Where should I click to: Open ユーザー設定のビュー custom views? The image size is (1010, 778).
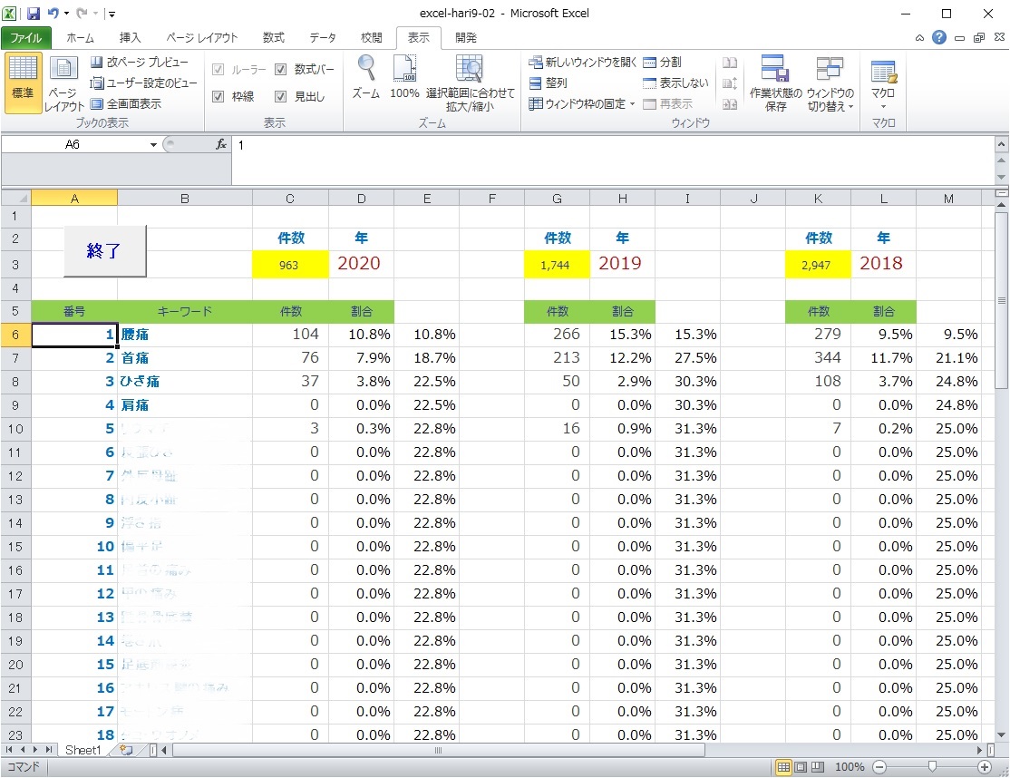(143, 83)
